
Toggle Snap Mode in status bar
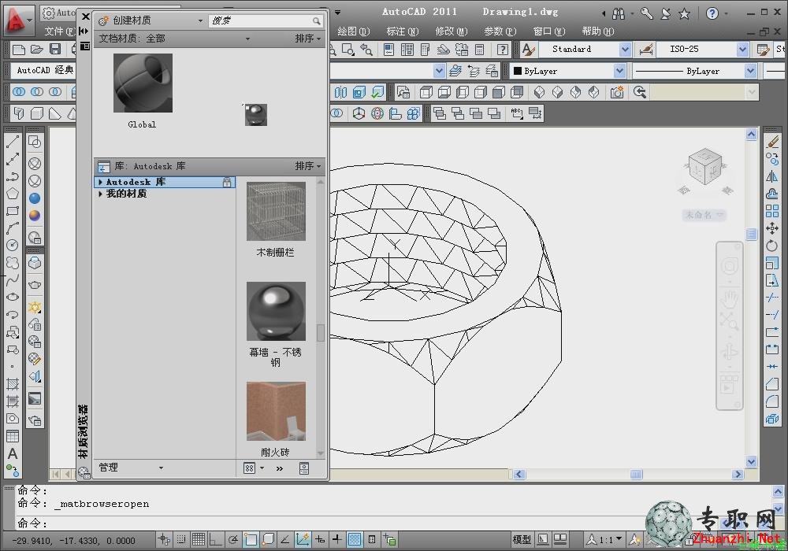pos(181,539)
